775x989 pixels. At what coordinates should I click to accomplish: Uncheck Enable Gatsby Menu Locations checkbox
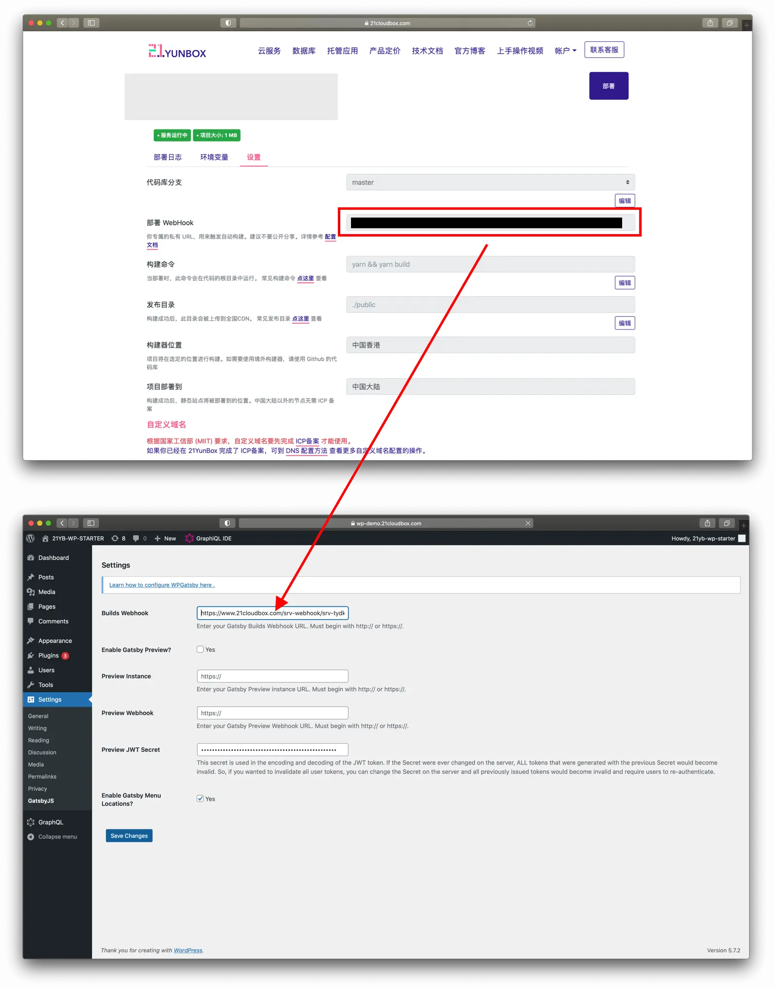pos(200,799)
